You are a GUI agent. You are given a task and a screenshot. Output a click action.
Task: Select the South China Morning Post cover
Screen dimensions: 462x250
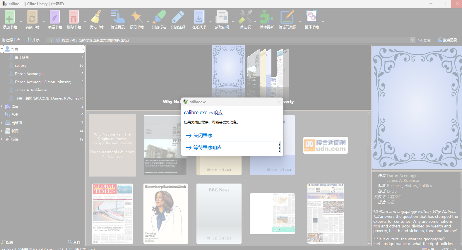326,214
